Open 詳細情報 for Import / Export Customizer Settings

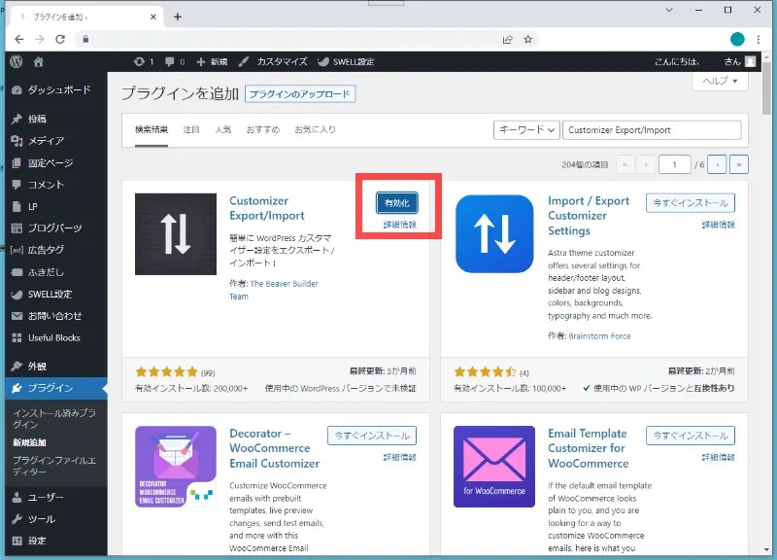click(718, 225)
